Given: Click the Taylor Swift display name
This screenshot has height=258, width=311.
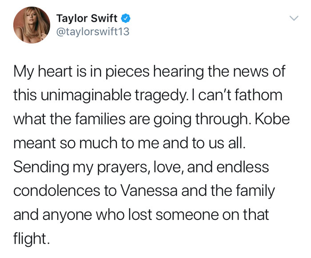Looking at the screenshot, I should pyautogui.click(x=88, y=19).
